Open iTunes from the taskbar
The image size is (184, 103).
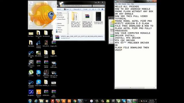click(91, 101)
